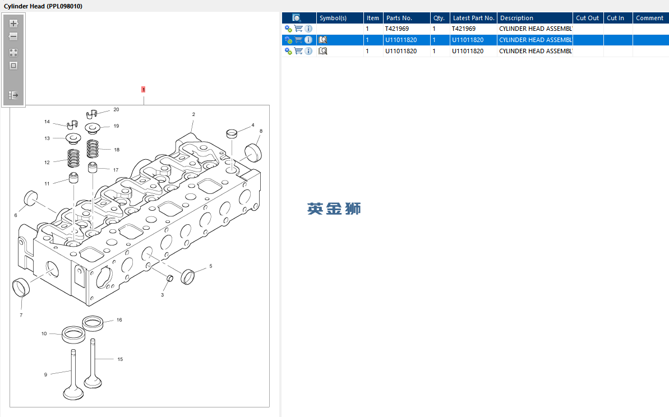Zoom out of the diagram with minus icon

click(x=13, y=36)
